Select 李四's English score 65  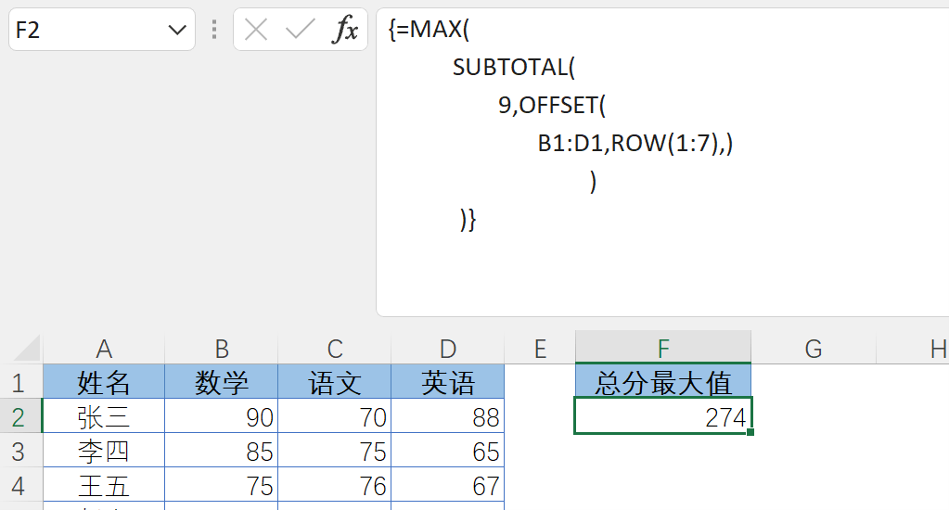pyautogui.click(x=448, y=452)
